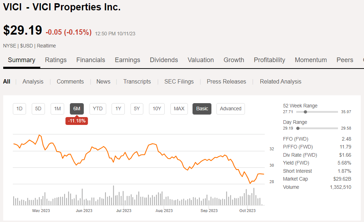
Task: Filter feed by Analysis
Action: tap(33, 81)
